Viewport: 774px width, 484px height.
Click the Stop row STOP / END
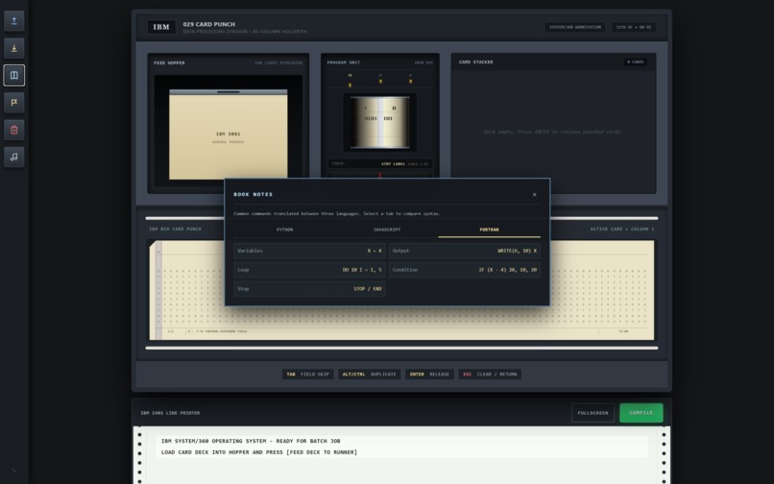point(309,289)
